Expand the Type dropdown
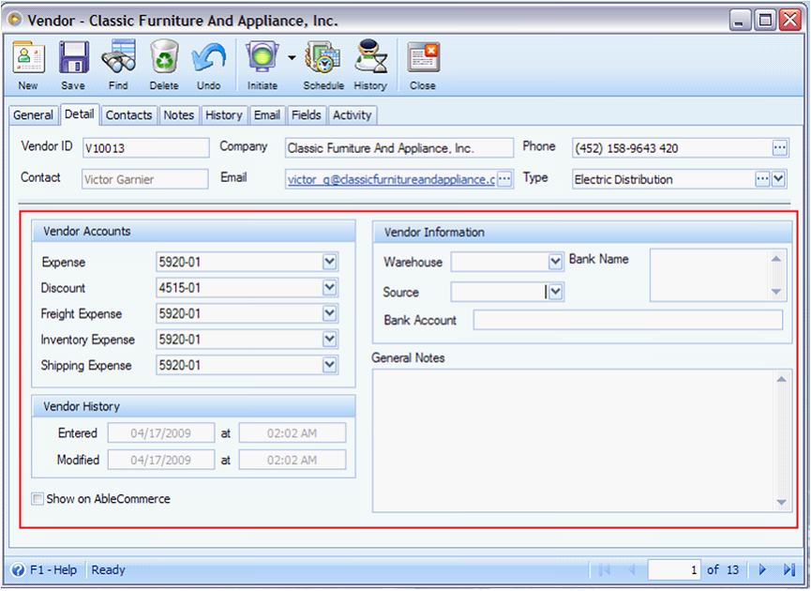This screenshot has height=591, width=811. coord(779,179)
